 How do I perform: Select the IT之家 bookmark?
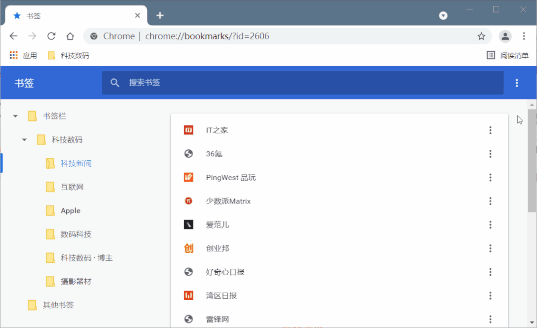click(x=339, y=130)
